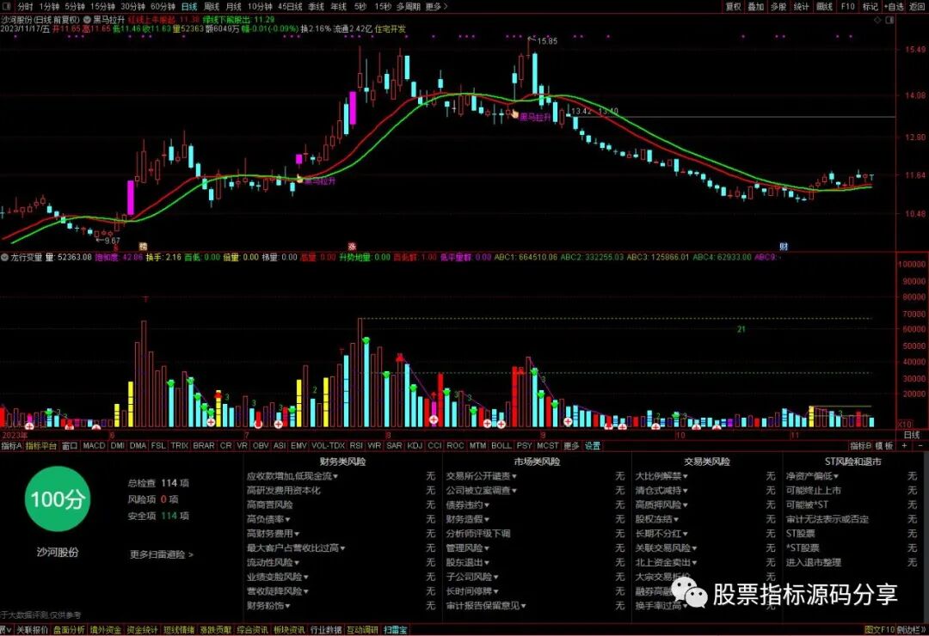Select the KDJ indicator tab
This screenshot has height=636, width=929.
[x=415, y=445]
